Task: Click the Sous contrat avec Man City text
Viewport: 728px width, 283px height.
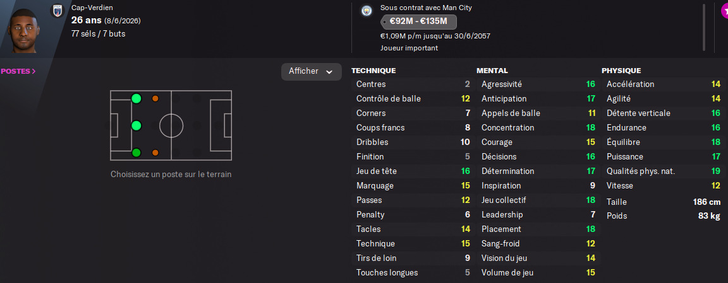Action: [x=426, y=8]
